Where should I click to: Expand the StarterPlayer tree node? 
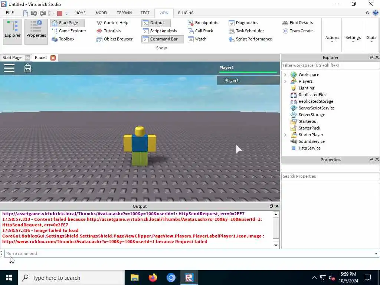coord(285,135)
